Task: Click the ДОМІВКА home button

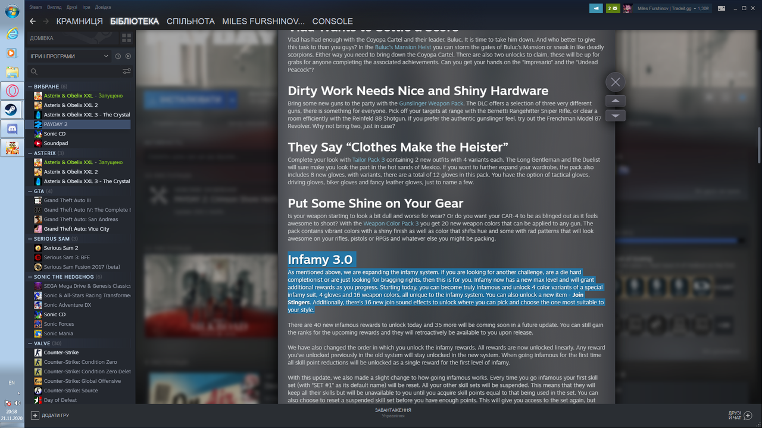Action: 73,38
